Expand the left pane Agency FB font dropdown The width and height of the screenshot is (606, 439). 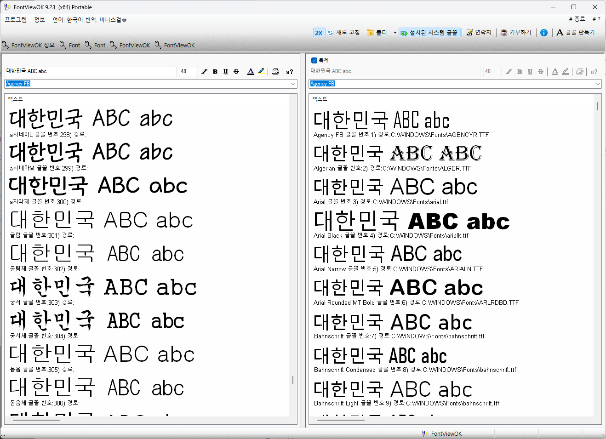[293, 84]
